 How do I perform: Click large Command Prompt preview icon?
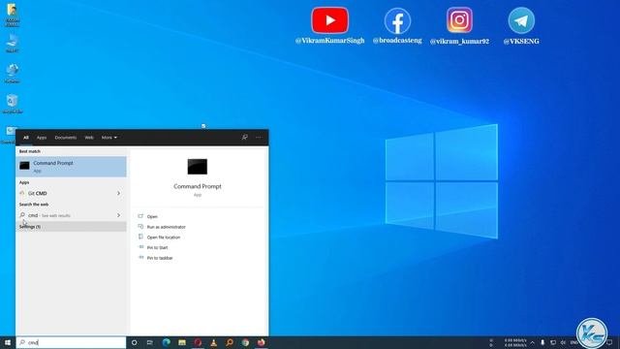pos(198,167)
